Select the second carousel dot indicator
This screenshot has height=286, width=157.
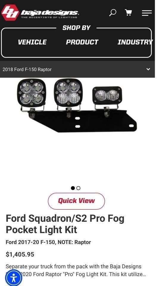pyautogui.click(x=78, y=188)
